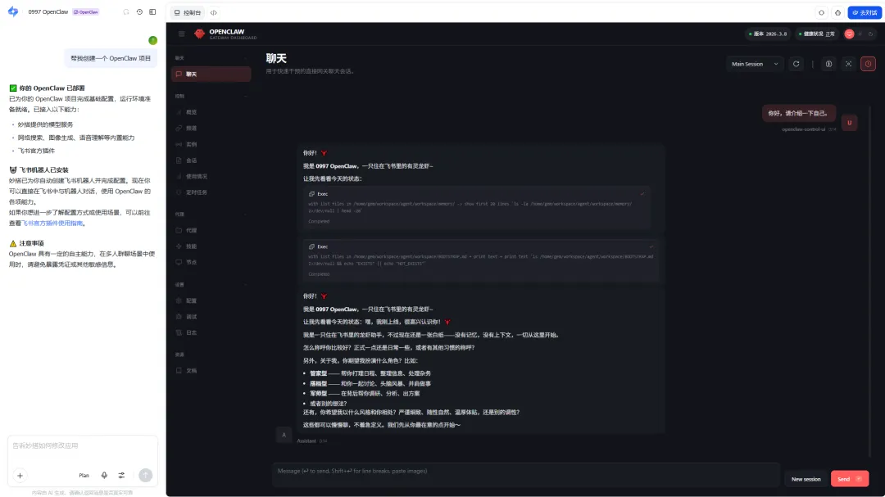This screenshot has height=497, width=885.
Task: Open the 飞书官方插件使用指南 link
Action: coord(52,224)
